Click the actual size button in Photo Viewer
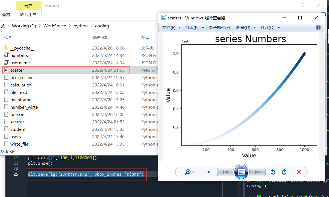 point(207,172)
